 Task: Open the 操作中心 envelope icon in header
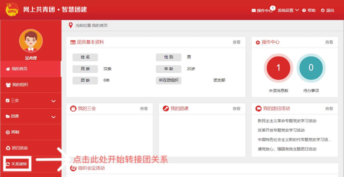(x=254, y=10)
